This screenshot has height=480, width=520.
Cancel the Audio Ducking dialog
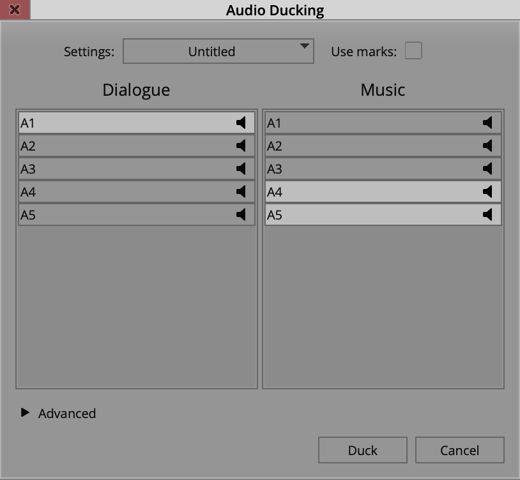click(x=460, y=450)
